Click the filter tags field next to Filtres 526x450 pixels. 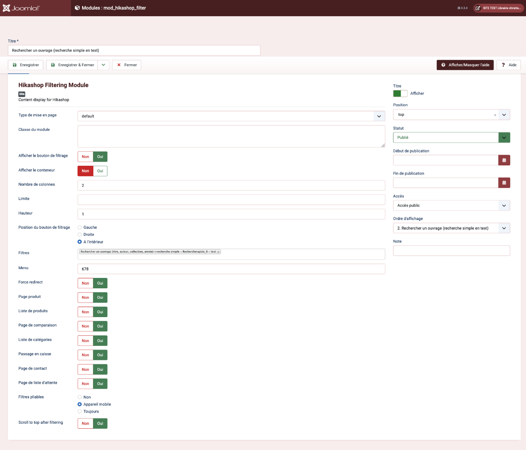pyautogui.click(x=231, y=254)
